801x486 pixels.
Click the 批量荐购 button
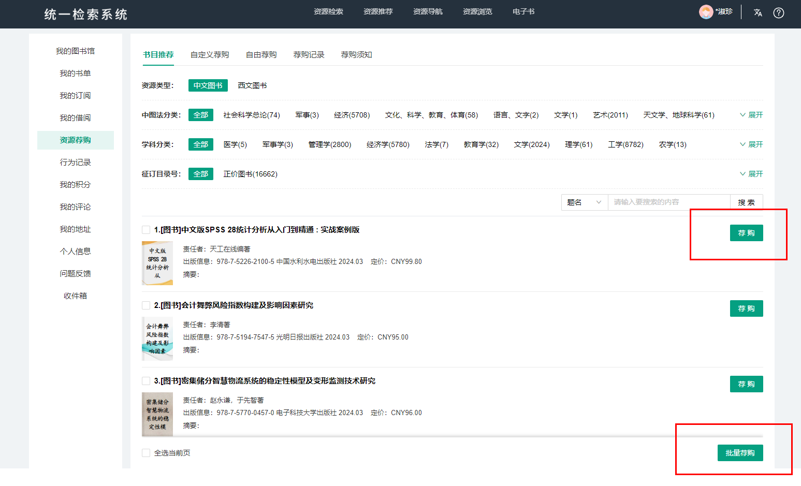740,453
